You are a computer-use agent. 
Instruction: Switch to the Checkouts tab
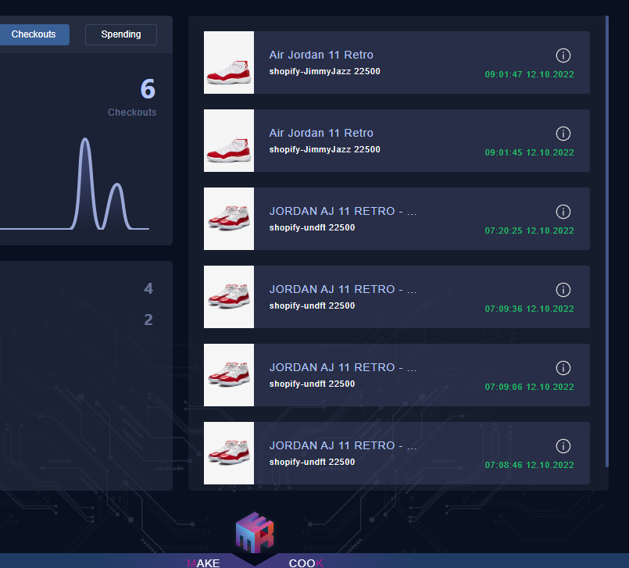coord(34,34)
